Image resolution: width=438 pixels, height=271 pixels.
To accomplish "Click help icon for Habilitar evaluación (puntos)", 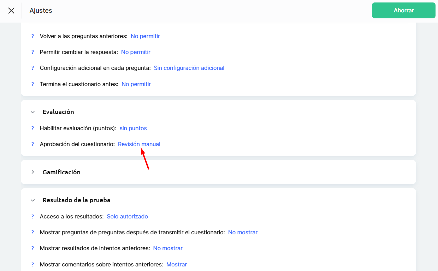I will point(32,128).
